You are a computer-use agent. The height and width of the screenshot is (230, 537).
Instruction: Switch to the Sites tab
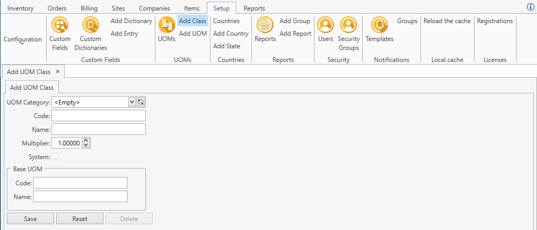[x=119, y=8]
